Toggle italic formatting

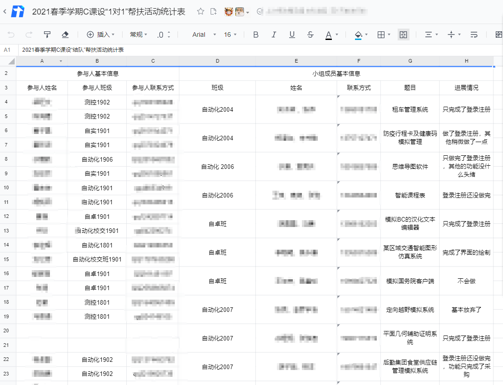pyautogui.click(x=274, y=35)
